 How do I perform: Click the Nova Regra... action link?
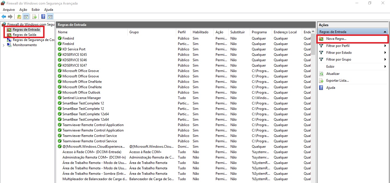point(336,39)
